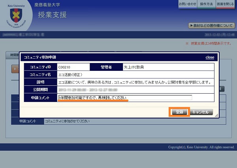The width and height of the screenshot is (237, 168).
Task: Click the 登録 register button
Action: pos(180,112)
